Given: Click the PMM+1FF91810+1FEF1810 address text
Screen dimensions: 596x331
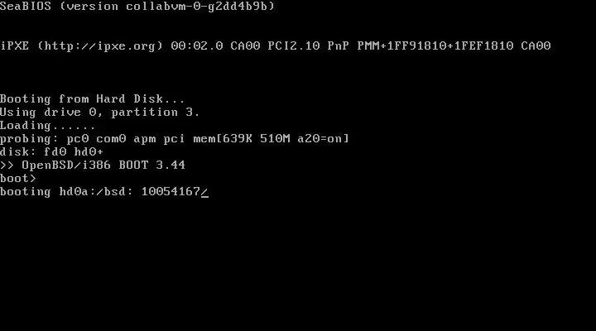Looking at the screenshot, I should tap(435, 46).
